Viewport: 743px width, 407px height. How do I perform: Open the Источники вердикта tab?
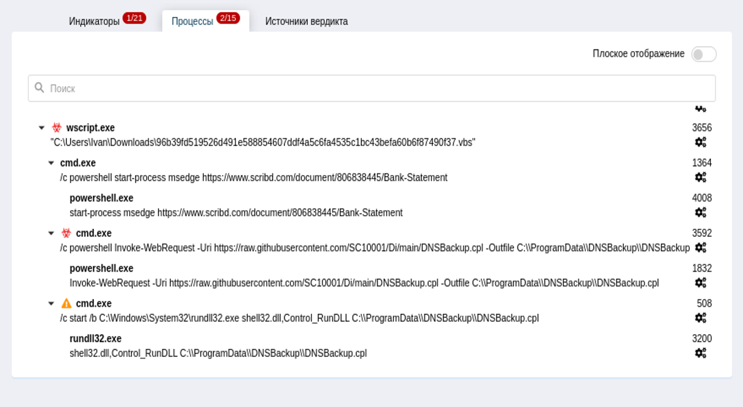[x=306, y=21]
